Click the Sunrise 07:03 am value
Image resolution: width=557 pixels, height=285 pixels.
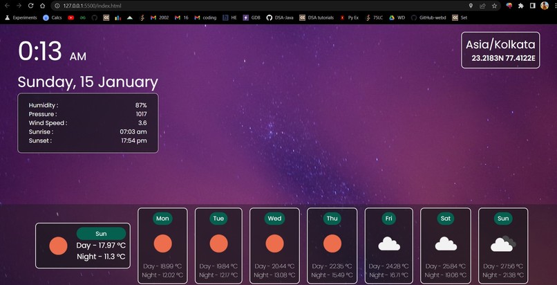click(x=133, y=132)
